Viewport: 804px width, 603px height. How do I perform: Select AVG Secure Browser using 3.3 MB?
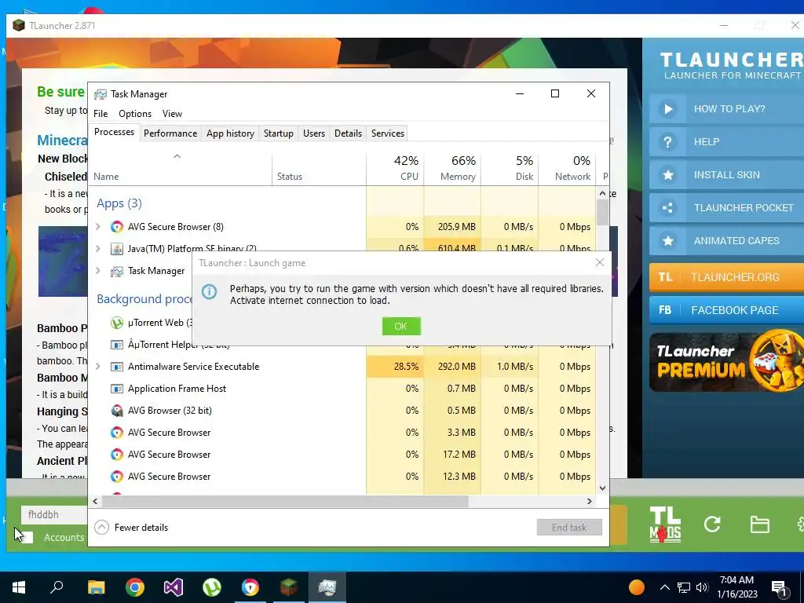point(342,433)
